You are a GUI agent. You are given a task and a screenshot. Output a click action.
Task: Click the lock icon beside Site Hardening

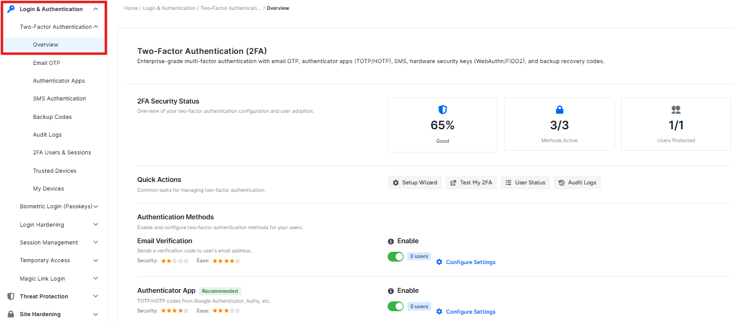coord(10,314)
